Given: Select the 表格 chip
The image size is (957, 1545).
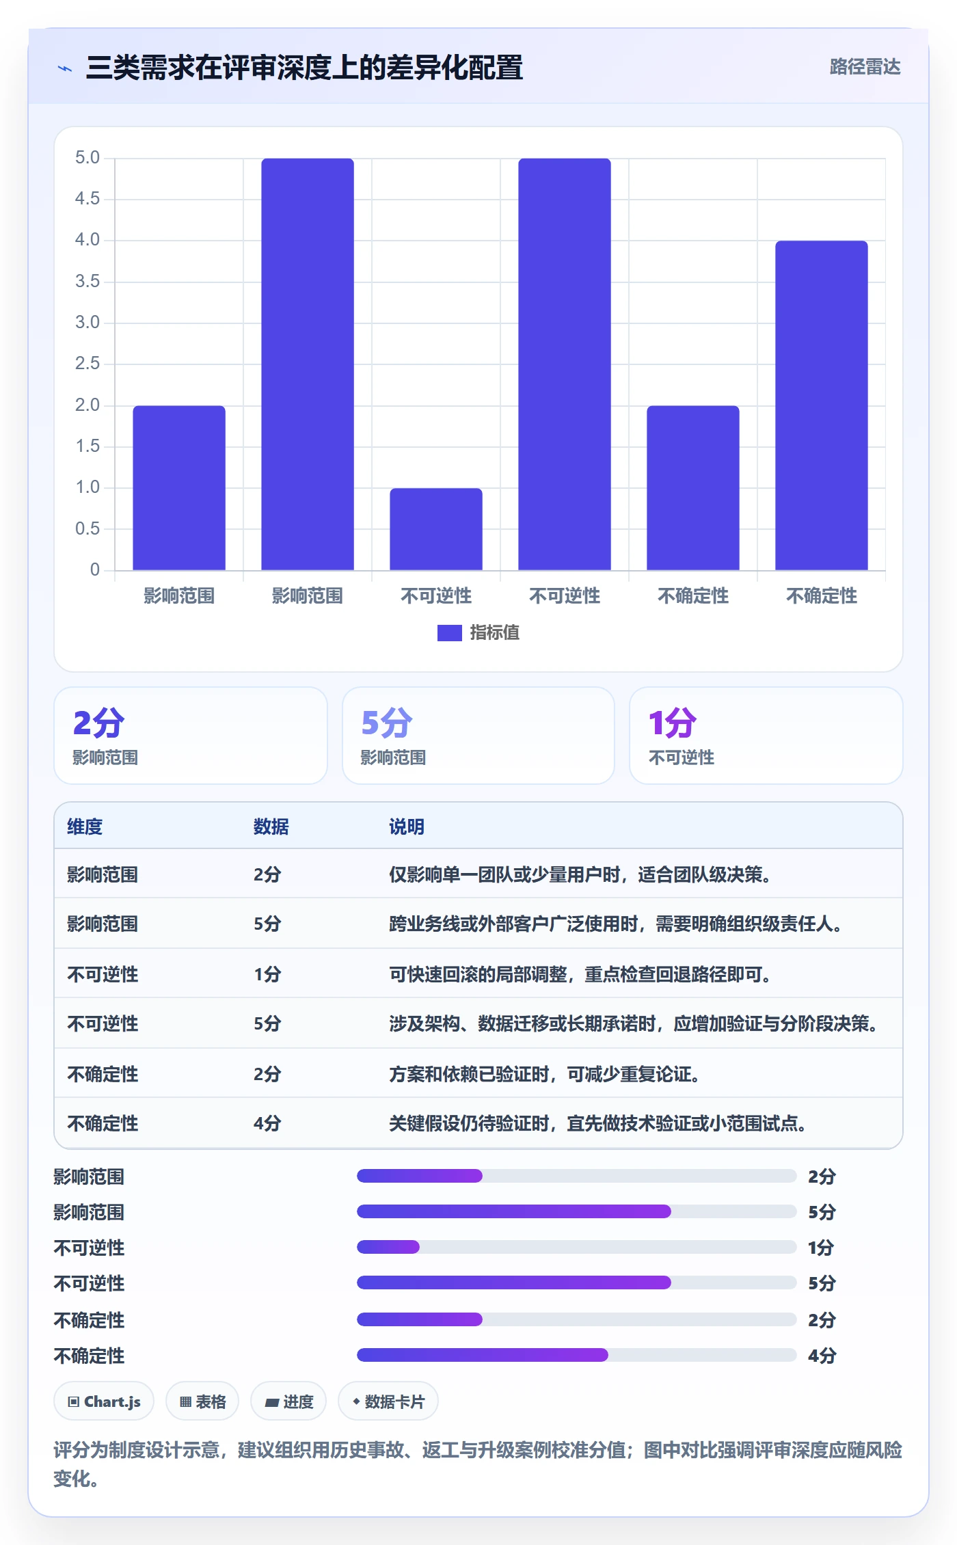Looking at the screenshot, I should [202, 1401].
